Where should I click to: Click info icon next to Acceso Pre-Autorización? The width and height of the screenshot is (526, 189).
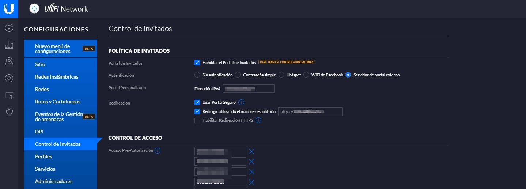(158, 151)
